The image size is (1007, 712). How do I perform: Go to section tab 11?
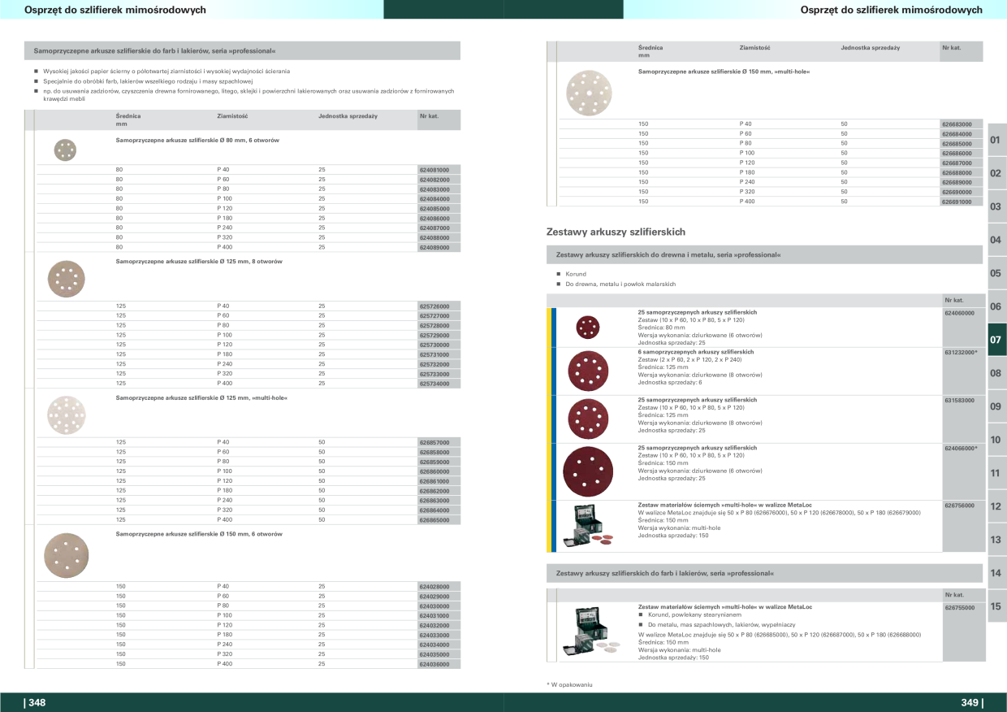pyautogui.click(x=996, y=473)
